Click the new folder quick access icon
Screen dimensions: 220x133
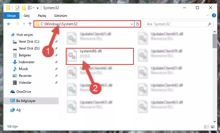(x=24, y=8)
